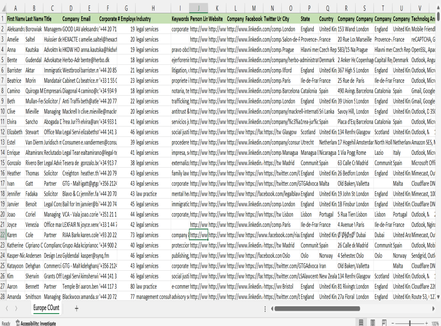Image resolution: width=441 pixels, height=326 pixels.
Task: Select last name cell Dehghan
Action: [x=34, y=266]
